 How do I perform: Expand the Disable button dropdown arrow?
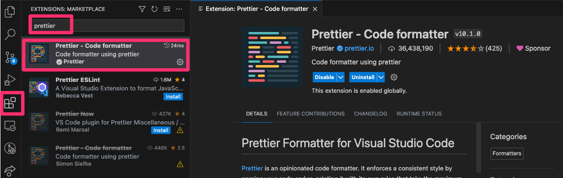tap(341, 77)
